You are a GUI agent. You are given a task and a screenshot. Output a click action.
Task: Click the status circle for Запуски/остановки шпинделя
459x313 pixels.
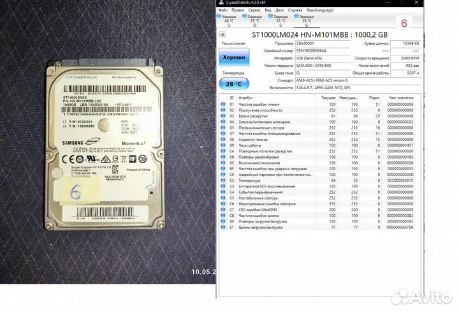tap(223, 122)
